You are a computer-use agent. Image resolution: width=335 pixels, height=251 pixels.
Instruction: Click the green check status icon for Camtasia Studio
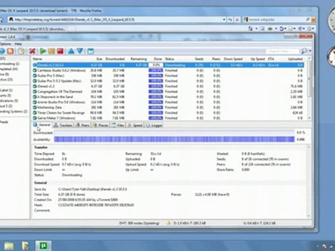pyautogui.click(x=35, y=70)
